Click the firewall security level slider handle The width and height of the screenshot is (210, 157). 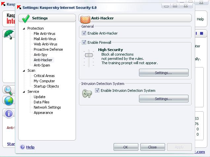click(89, 55)
